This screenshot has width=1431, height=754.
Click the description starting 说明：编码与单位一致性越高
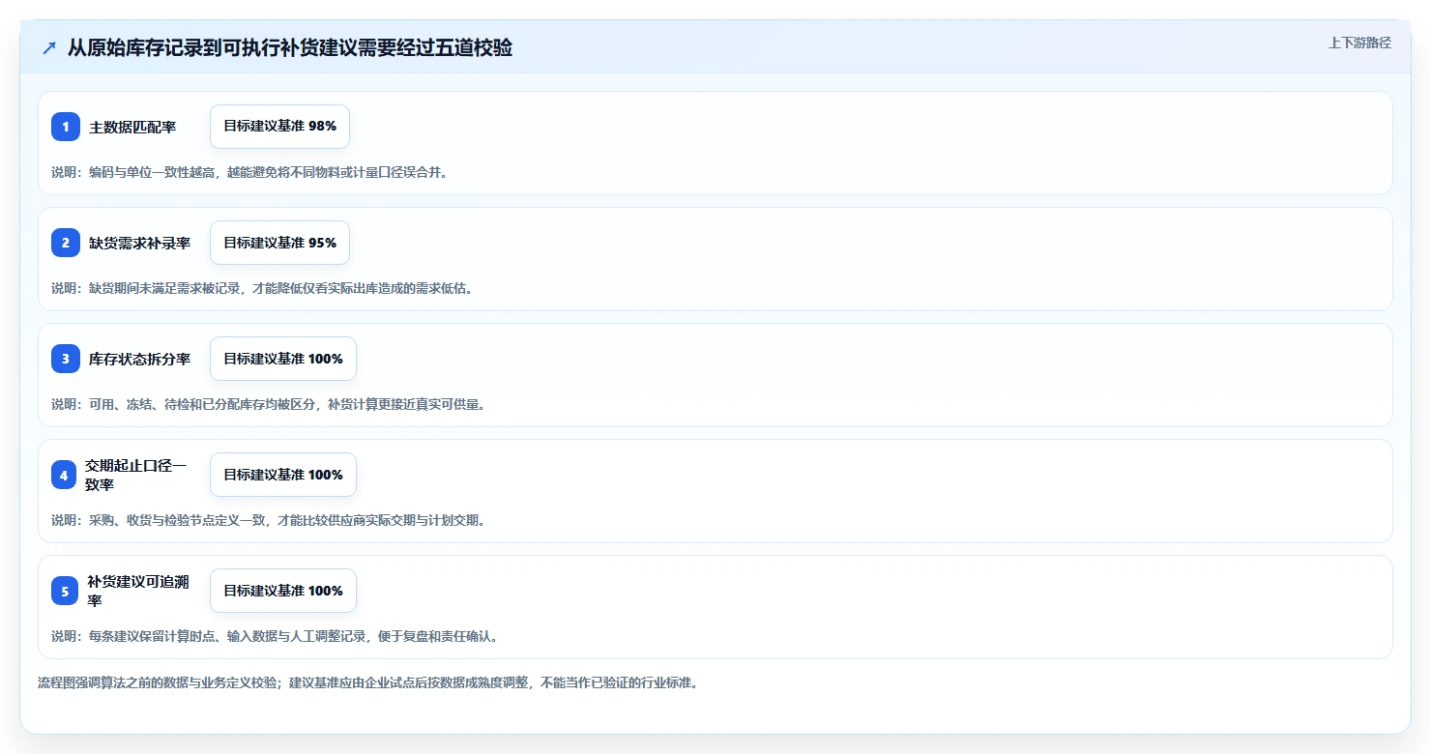(250, 172)
